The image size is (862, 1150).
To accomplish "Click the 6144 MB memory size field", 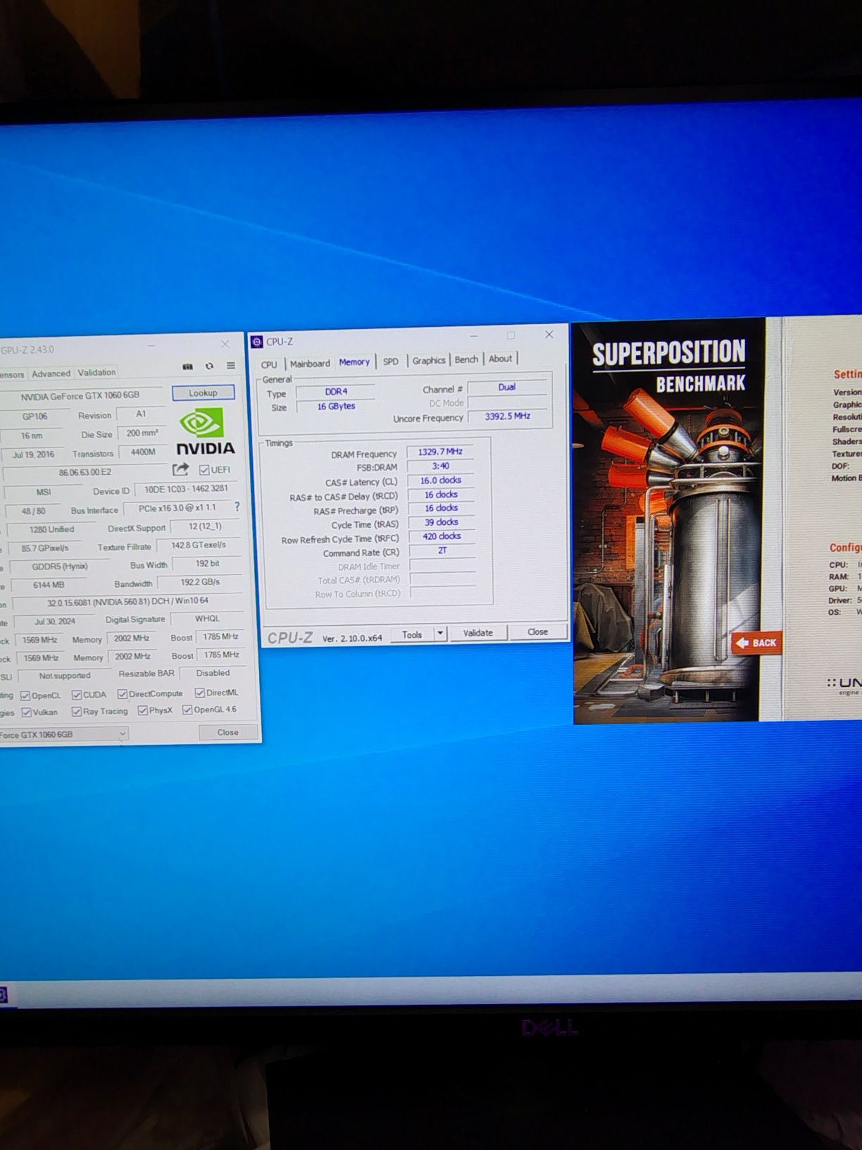I will pos(48,585).
